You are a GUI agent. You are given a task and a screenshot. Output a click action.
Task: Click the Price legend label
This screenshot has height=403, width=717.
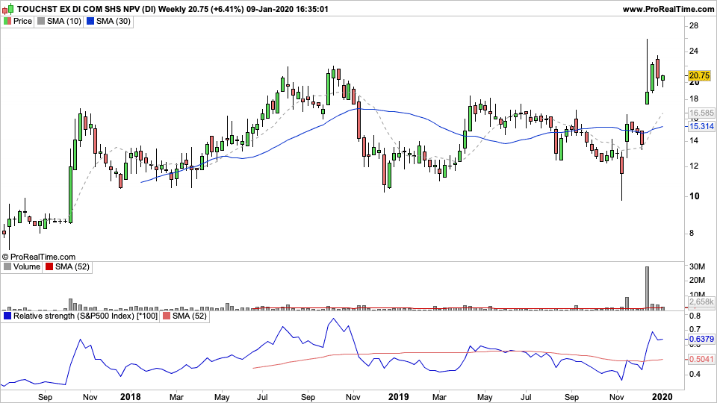point(22,21)
